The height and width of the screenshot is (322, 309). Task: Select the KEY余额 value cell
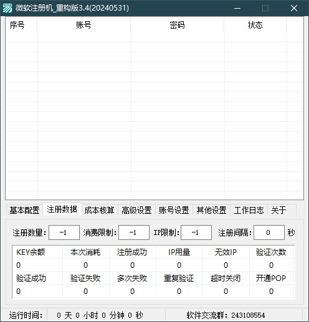point(37,265)
